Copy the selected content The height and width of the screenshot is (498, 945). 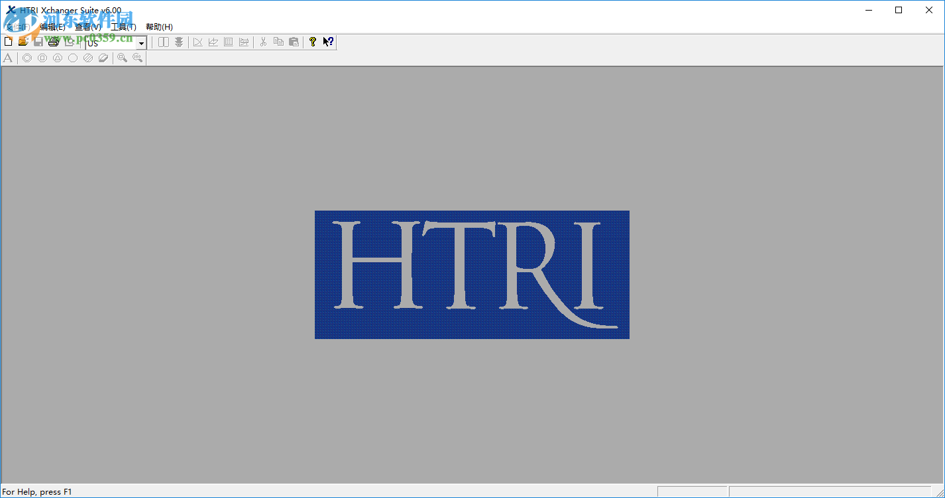coord(278,41)
